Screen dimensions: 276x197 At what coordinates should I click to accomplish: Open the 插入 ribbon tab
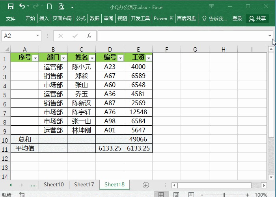point(44,19)
